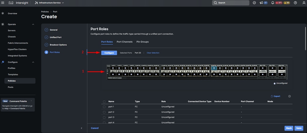Image resolution: width=307 pixels, height=133 pixels.
Task: Go to Overview in sidebar
Action: coord(12,13)
